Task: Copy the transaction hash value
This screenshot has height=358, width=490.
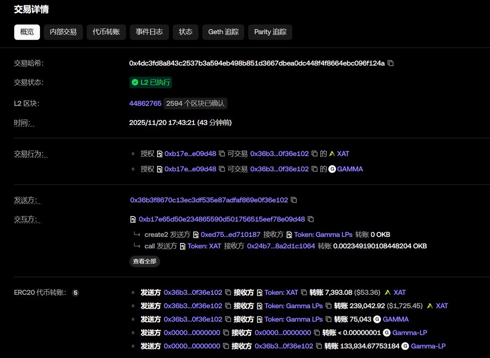Action: pyautogui.click(x=390, y=63)
